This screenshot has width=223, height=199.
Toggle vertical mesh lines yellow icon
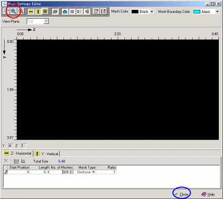pos(38,11)
